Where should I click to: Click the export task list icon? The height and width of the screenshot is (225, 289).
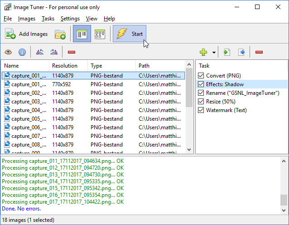coord(241,52)
